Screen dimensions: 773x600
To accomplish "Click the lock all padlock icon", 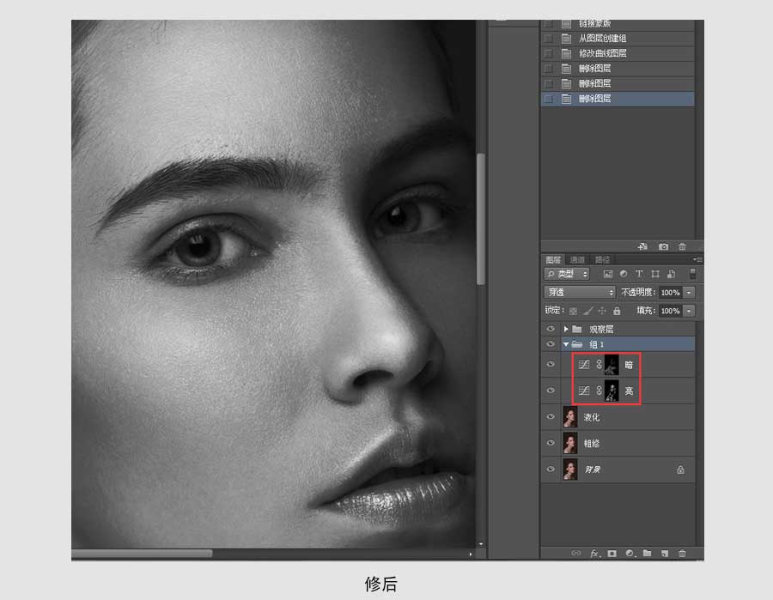I will 617,311.
